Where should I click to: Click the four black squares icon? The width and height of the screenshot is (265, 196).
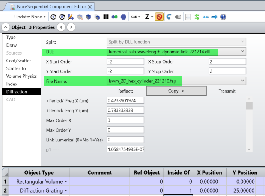coord(106,17)
